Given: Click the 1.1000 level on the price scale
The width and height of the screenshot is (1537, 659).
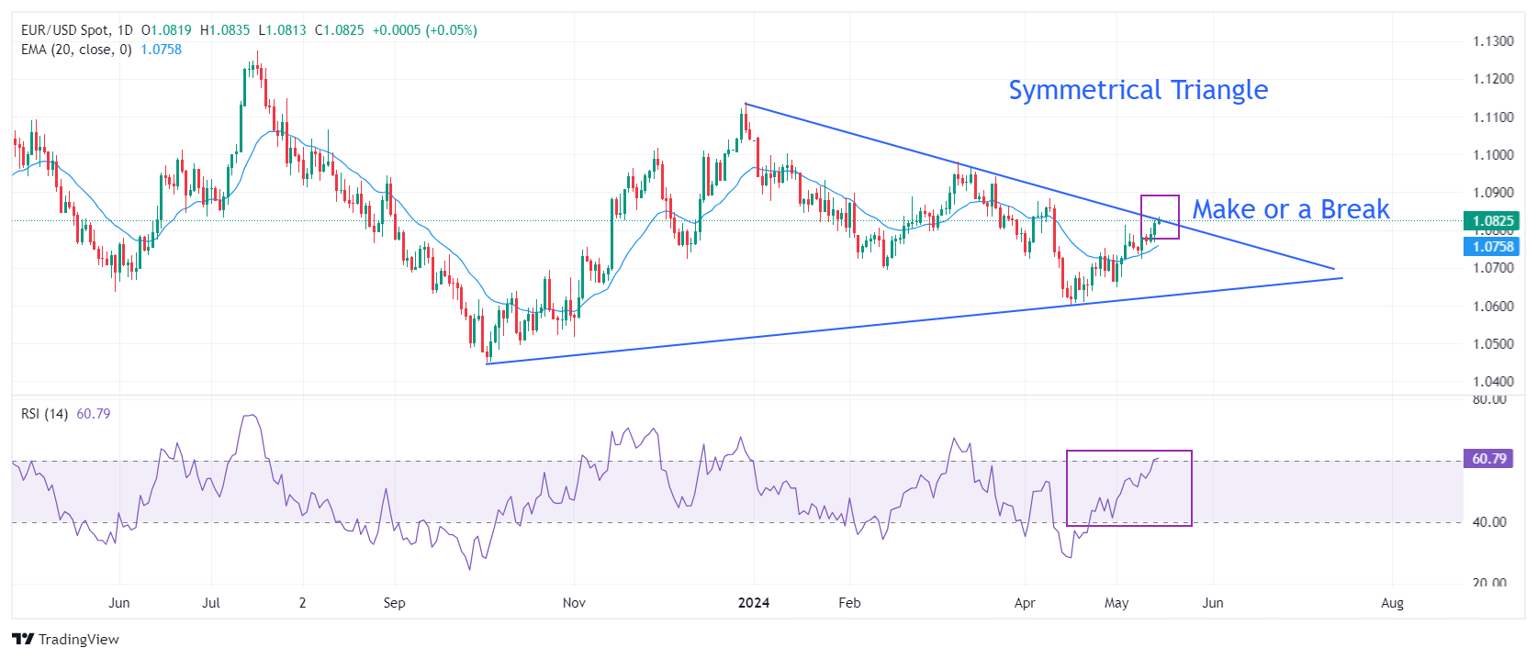Looking at the screenshot, I should (1493, 155).
